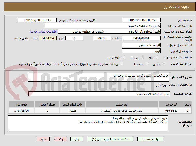This screenshot has height=146, width=196.
Task: Click the remaining time field 14:04:34
Action: (x=48, y=38)
